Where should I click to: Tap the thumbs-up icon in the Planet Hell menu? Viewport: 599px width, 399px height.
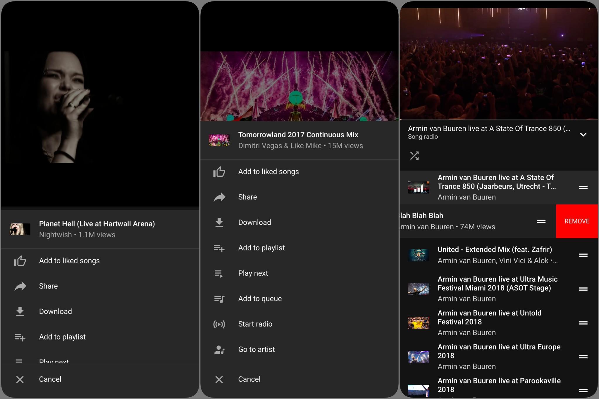20,261
